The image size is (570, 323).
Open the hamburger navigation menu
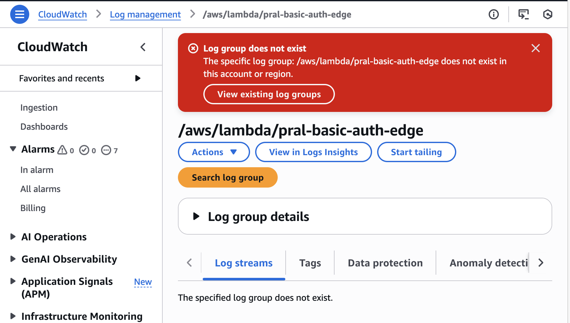(x=20, y=14)
